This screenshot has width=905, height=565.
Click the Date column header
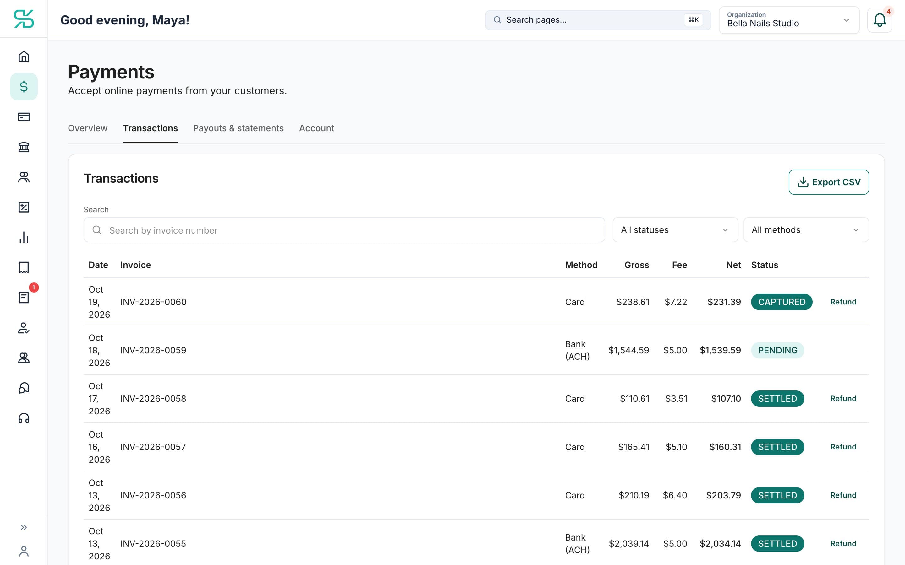pyautogui.click(x=98, y=265)
